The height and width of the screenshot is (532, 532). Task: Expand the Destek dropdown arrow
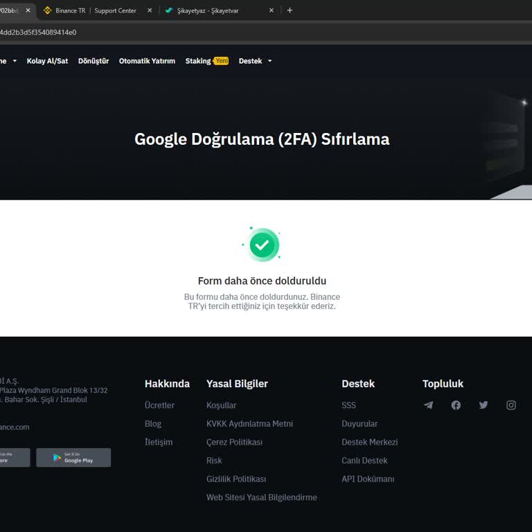pos(269,61)
